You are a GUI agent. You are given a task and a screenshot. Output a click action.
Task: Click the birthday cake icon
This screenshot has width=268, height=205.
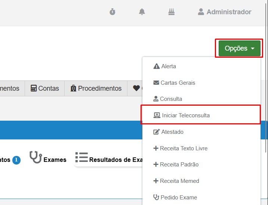tap(172, 12)
